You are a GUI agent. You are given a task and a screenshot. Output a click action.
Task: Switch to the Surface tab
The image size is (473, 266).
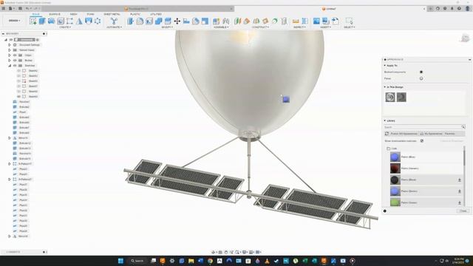54,14
